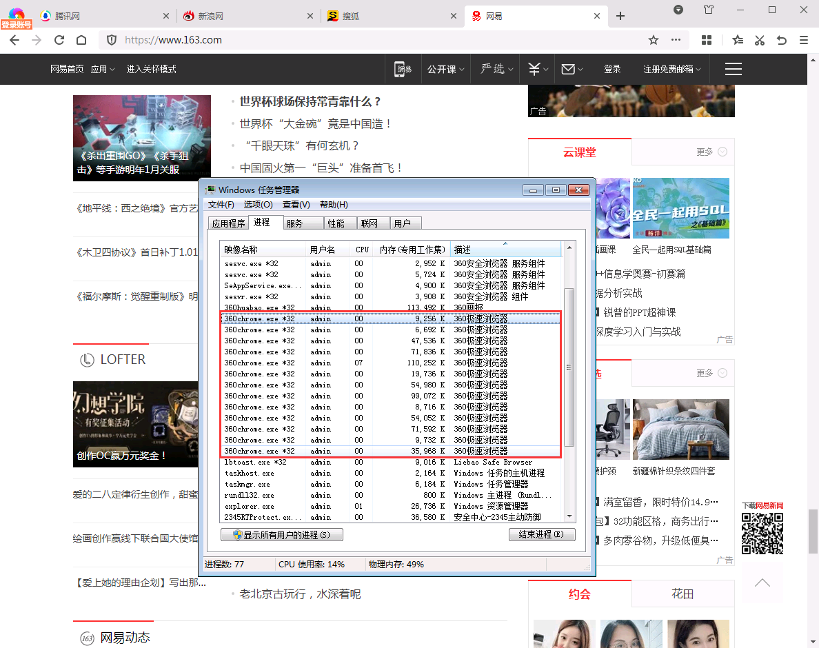The image size is (819, 648).
Task: Click the security shield icon in address bar
Action: pos(111,40)
